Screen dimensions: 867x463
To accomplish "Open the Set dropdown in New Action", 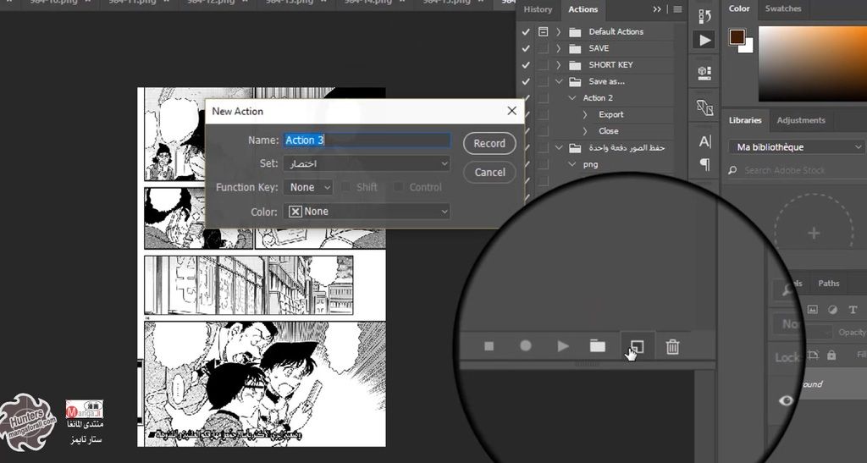I will (x=367, y=163).
